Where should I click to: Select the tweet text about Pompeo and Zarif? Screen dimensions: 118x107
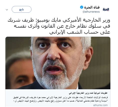[x=59, y=26]
